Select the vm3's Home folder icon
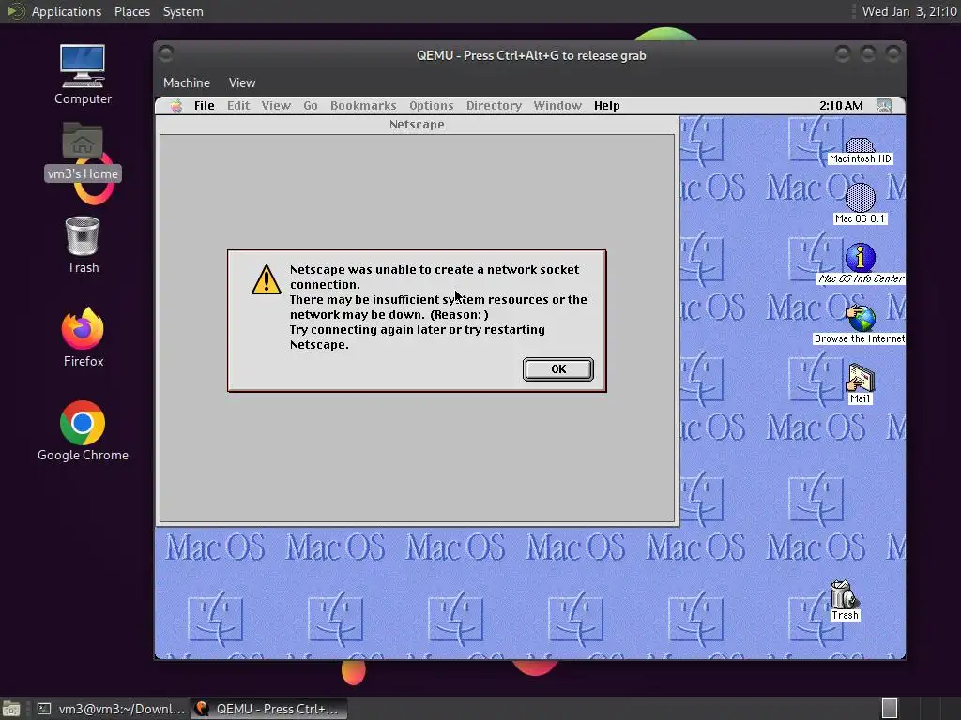The height and width of the screenshot is (720, 961). pyautogui.click(x=83, y=152)
